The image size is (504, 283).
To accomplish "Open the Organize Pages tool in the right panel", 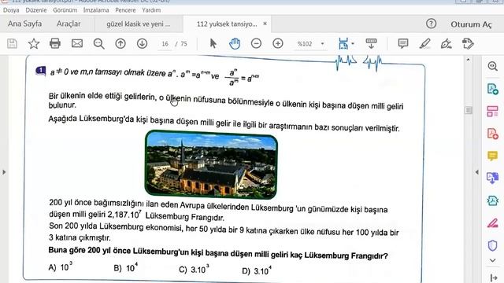I will point(492,112).
